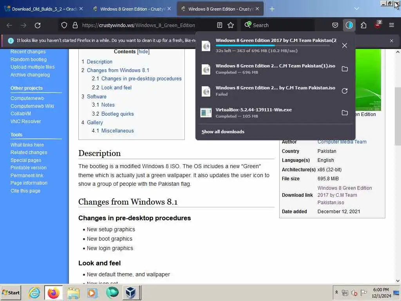Click Show all downloads
Image resolution: width=401 pixels, height=301 pixels.
tap(223, 132)
